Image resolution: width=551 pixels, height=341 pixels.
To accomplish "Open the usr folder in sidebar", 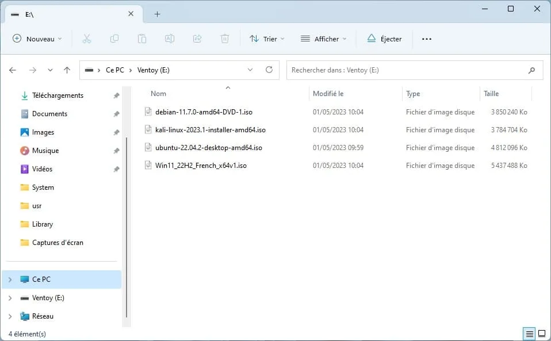I will [x=37, y=206].
